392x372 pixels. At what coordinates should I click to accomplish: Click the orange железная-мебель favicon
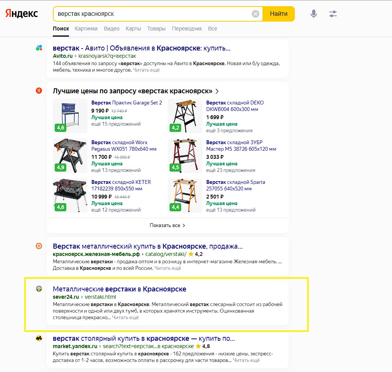pos(39,246)
